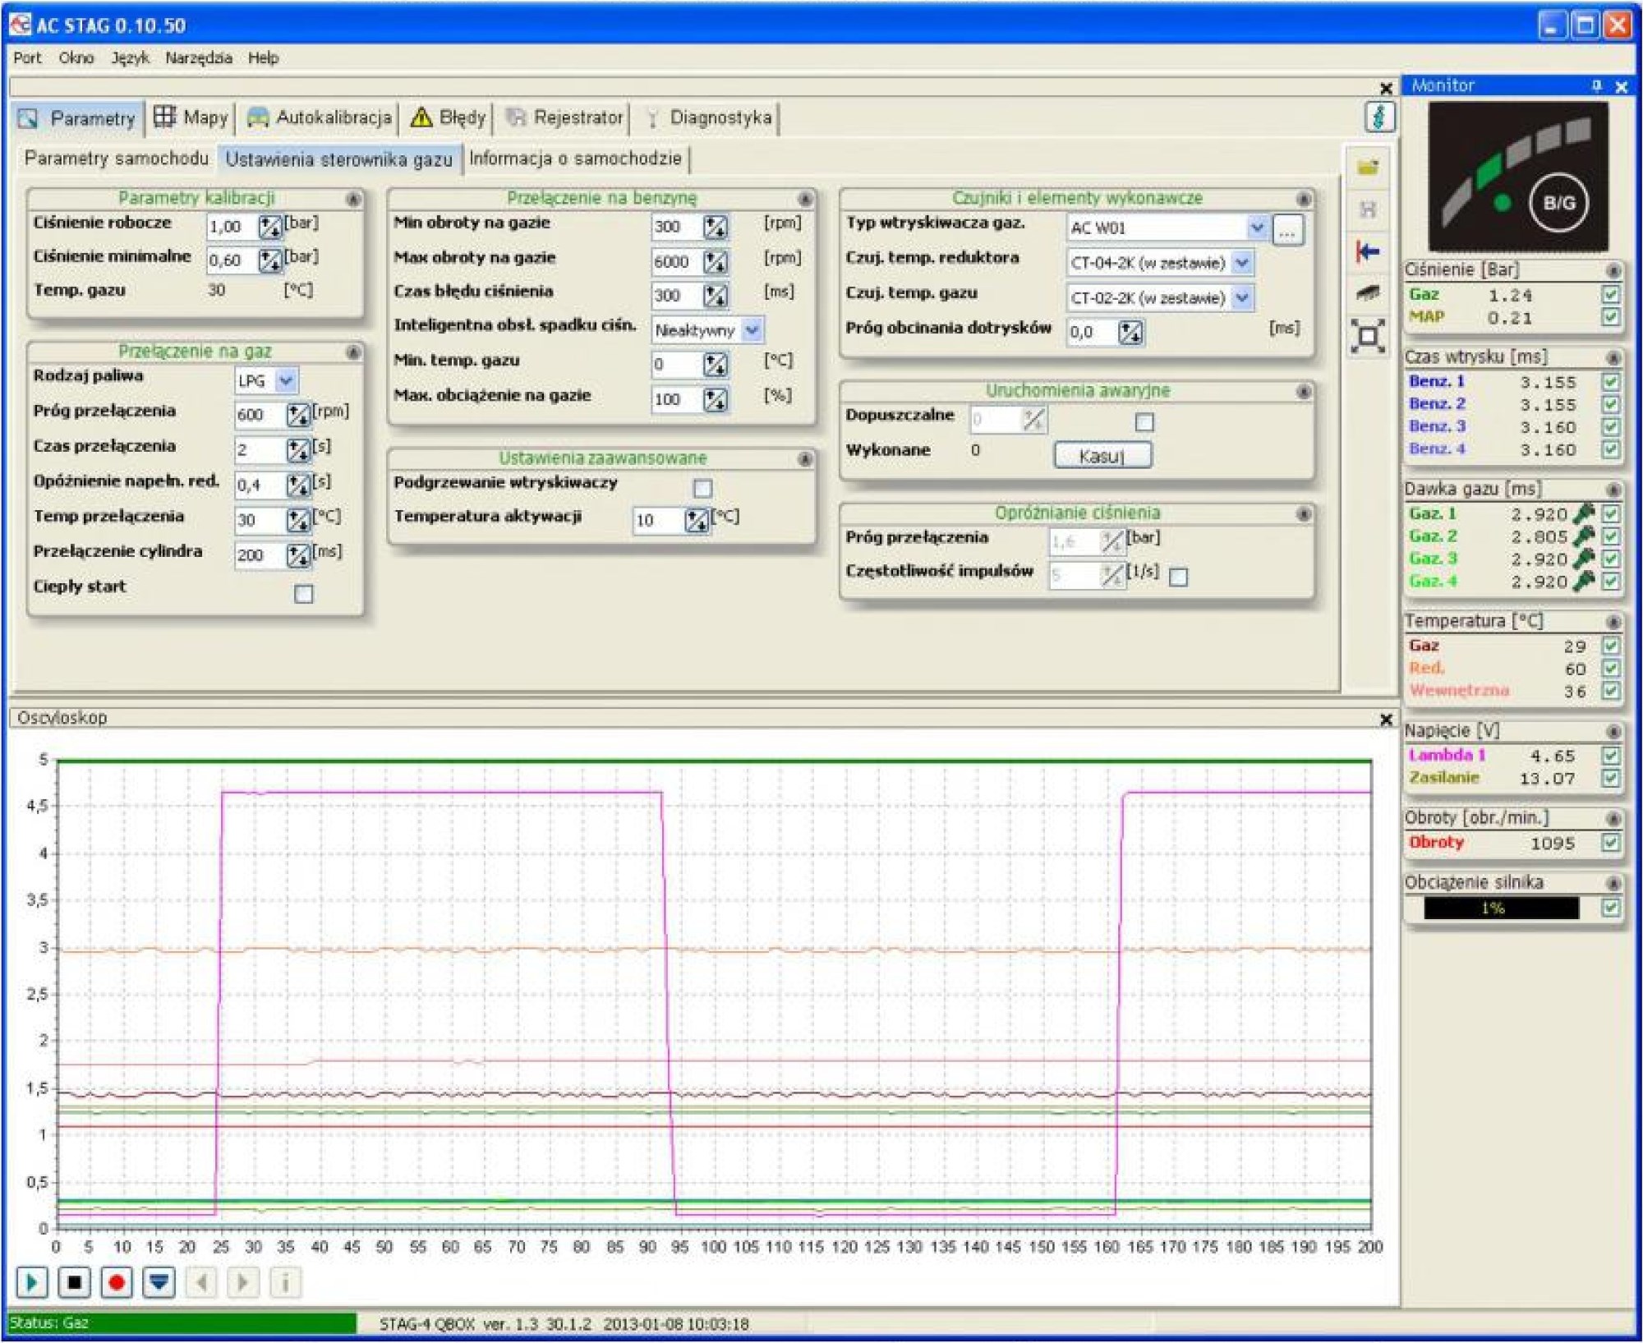Click the Opóźnienie napełn. red. value field
The width and height of the screenshot is (1643, 1343).
[260, 485]
